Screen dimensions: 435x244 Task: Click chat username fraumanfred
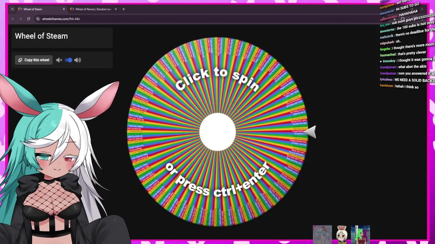pos(388,55)
